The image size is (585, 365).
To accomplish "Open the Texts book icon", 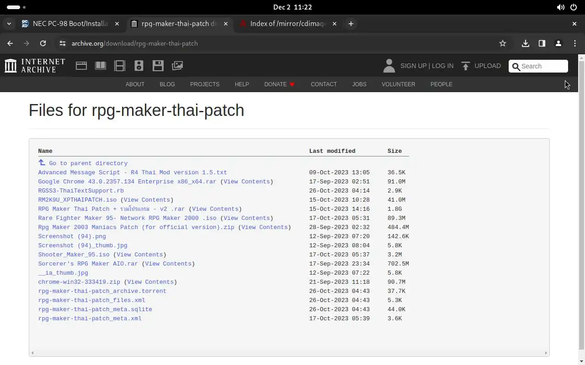I will point(101,66).
